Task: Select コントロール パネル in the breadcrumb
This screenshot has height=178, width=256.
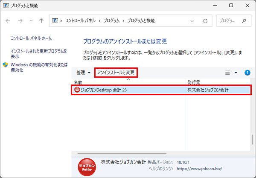Action: coord(81,20)
